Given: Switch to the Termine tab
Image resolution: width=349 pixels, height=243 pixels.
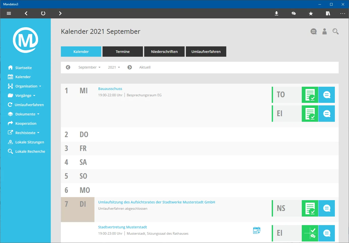Looking at the screenshot, I should [x=123, y=51].
